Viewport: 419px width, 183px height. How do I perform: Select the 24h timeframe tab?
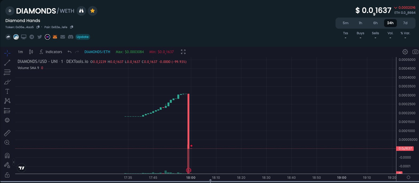tap(390, 23)
